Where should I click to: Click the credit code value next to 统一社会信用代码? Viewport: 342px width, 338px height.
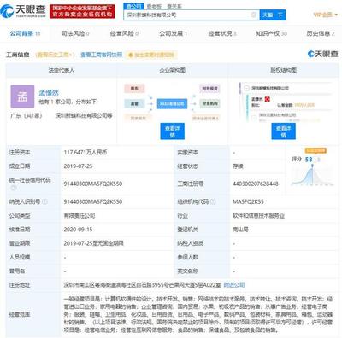coord(93,184)
